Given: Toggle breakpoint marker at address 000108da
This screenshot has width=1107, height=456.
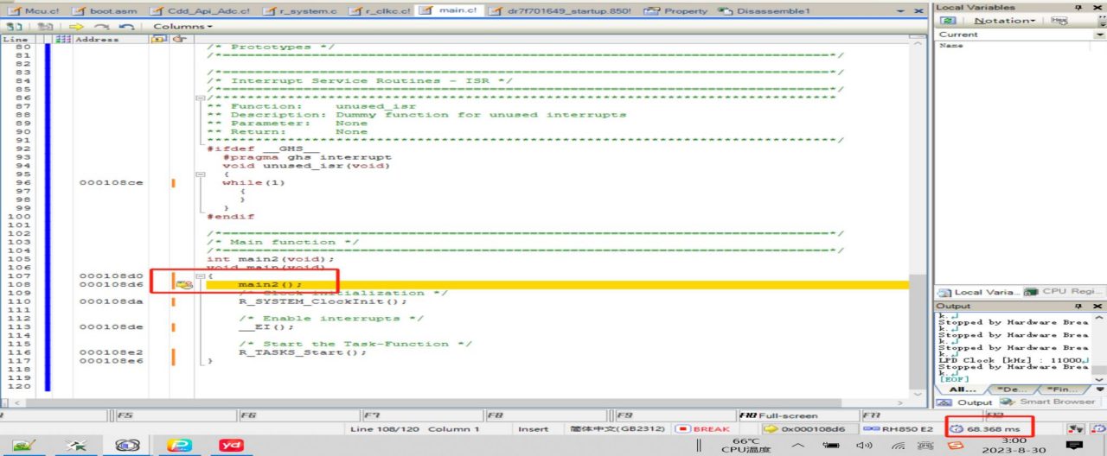Looking at the screenshot, I should click(174, 301).
